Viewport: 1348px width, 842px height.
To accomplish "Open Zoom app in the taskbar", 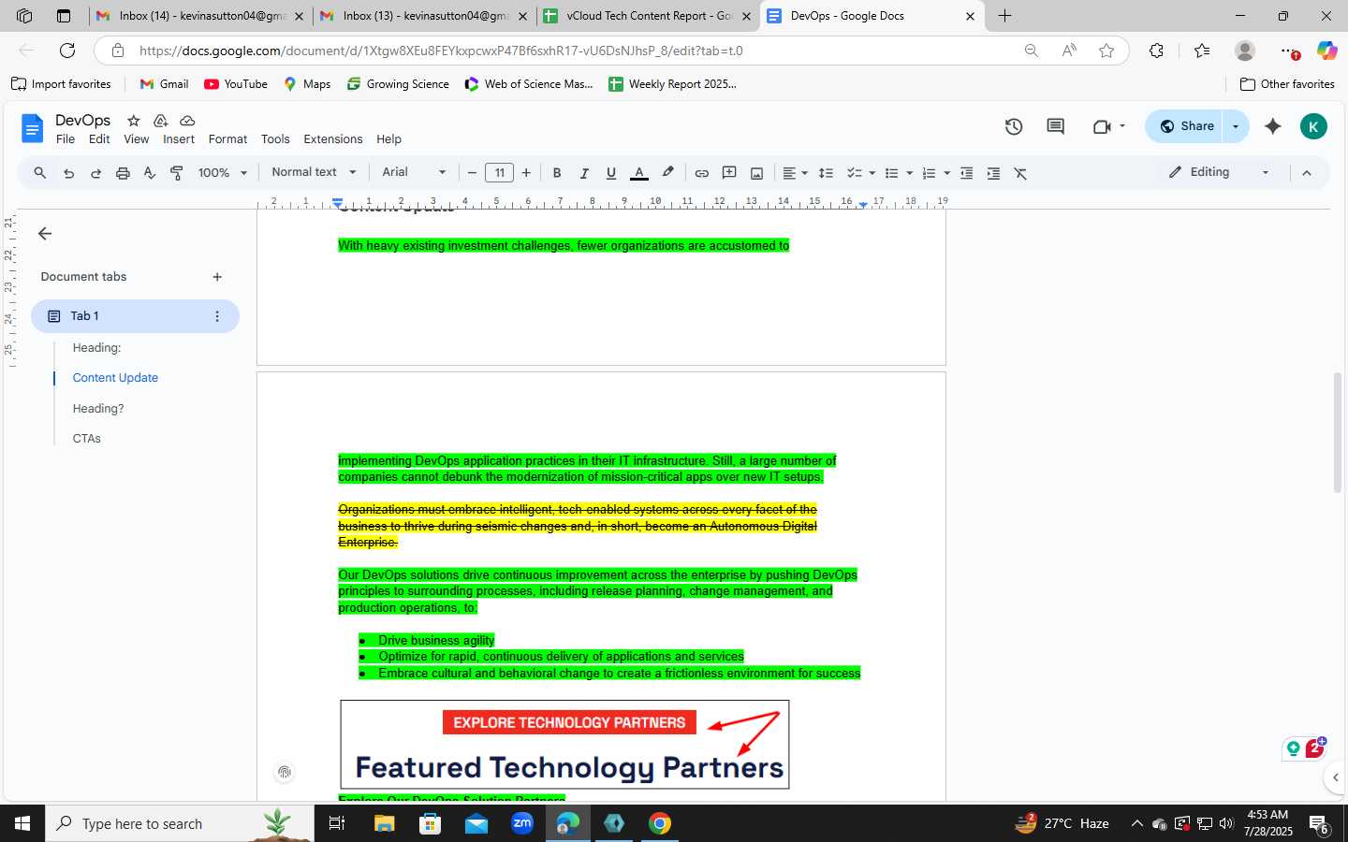I will point(522,823).
